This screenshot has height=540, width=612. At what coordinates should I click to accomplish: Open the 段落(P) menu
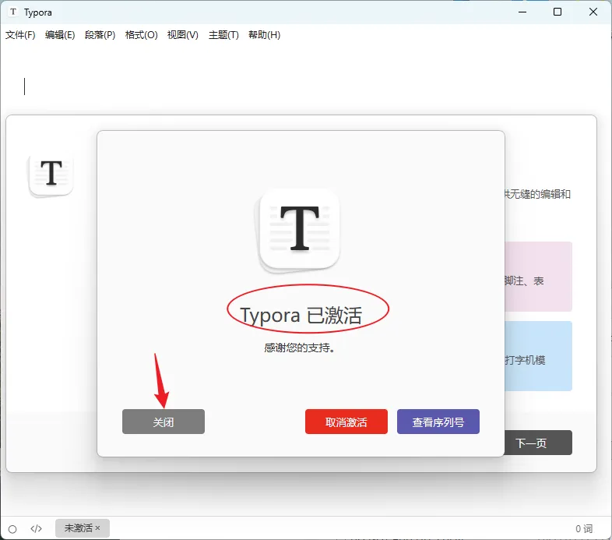100,35
